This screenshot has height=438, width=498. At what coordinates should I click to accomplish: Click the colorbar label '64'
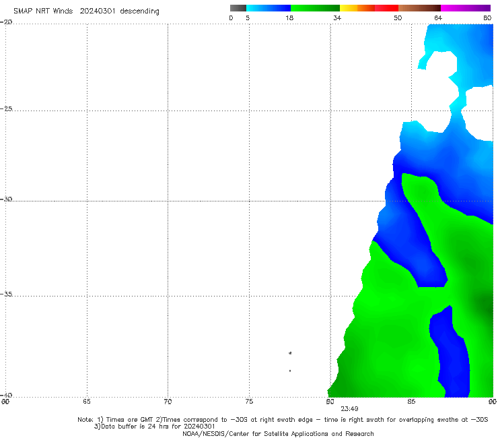[438, 18]
